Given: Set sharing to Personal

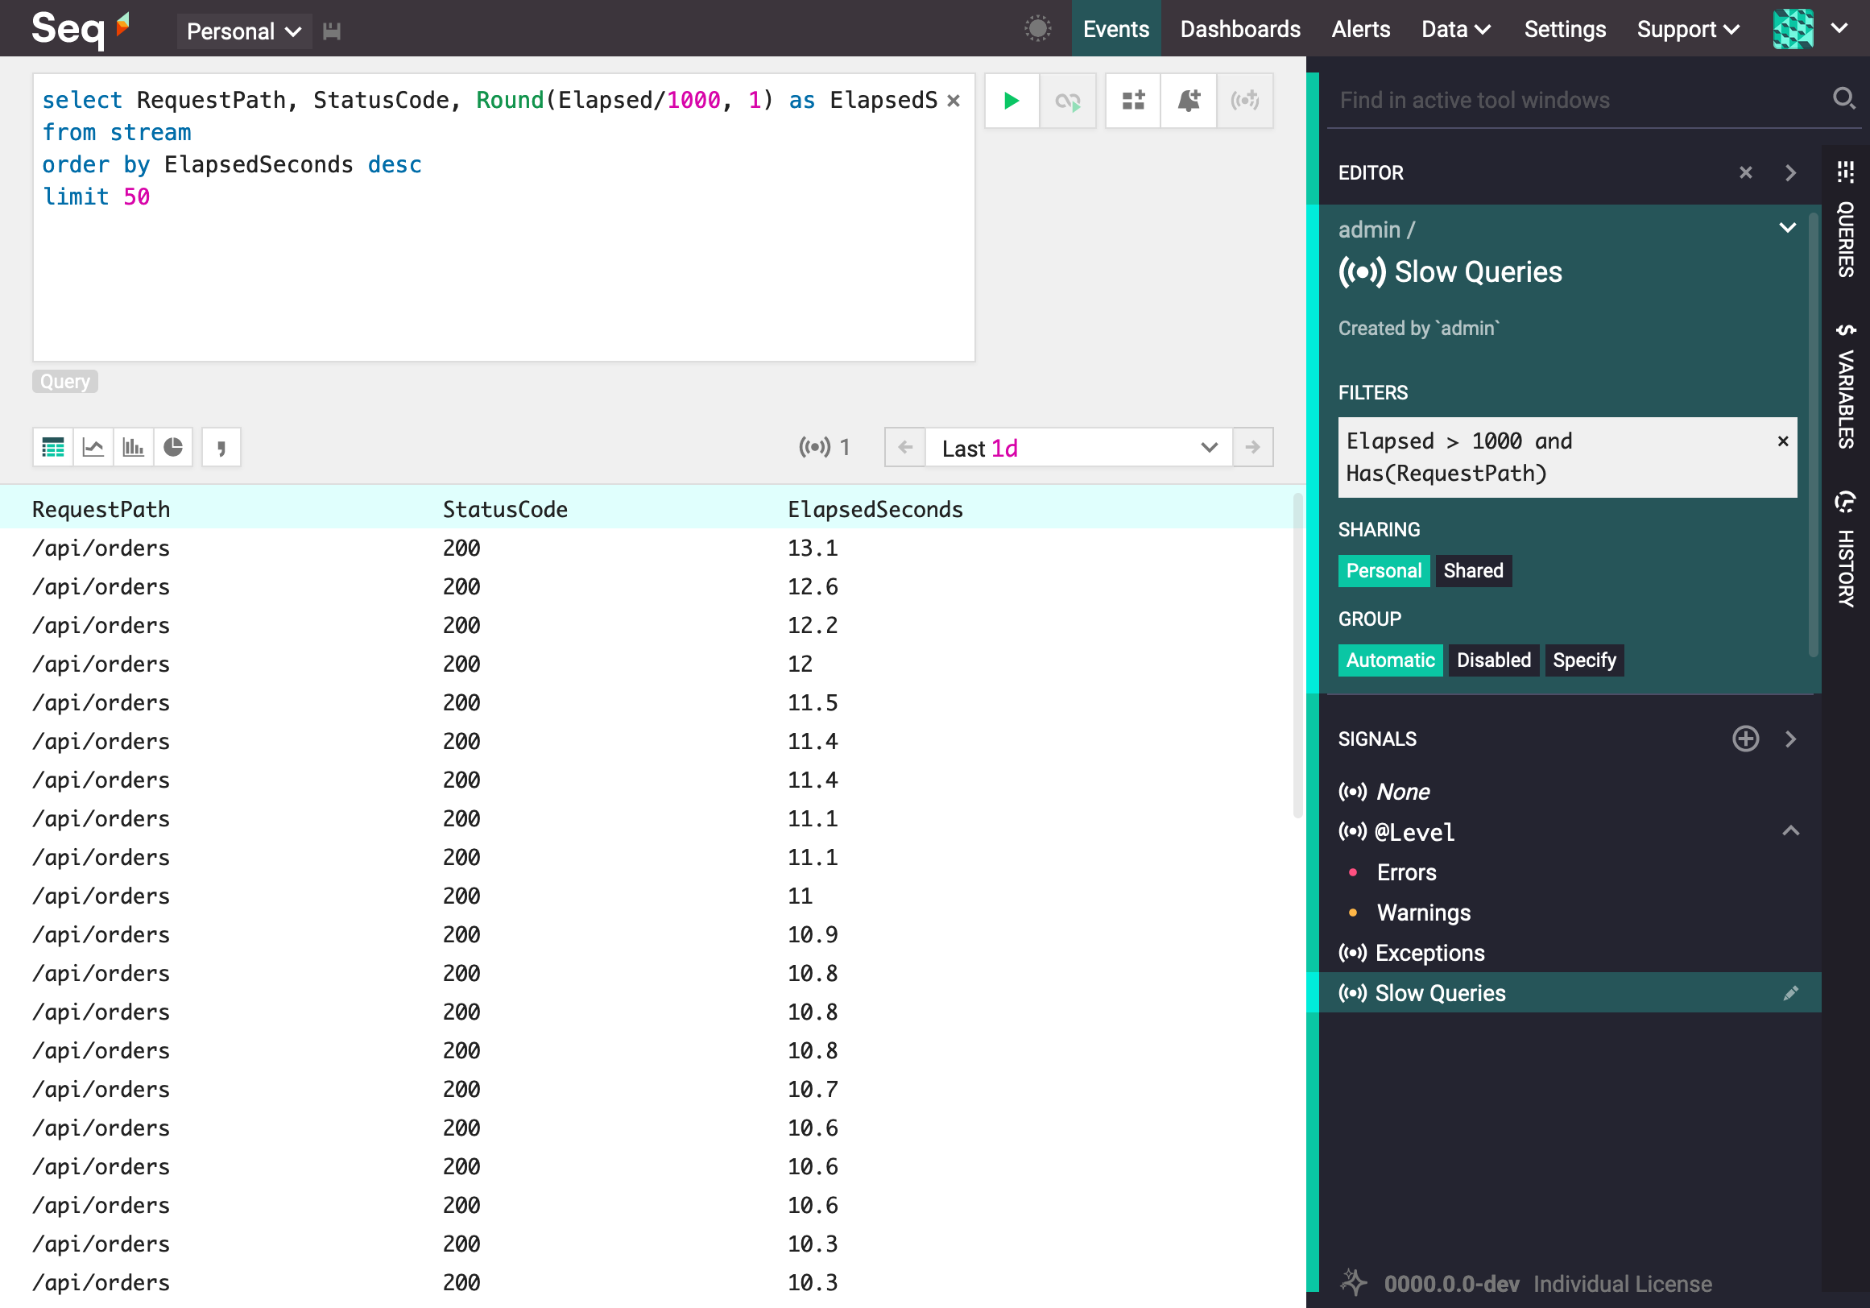Looking at the screenshot, I should [1383, 571].
